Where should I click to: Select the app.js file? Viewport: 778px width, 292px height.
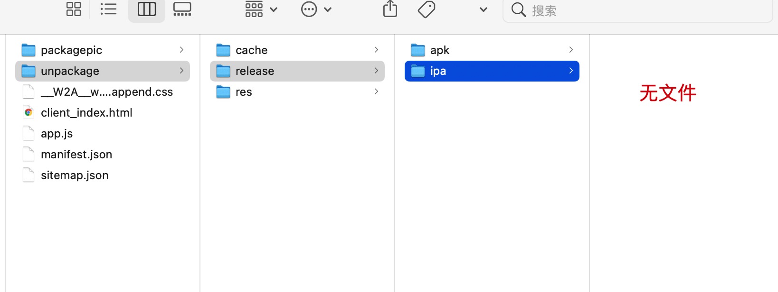point(57,134)
